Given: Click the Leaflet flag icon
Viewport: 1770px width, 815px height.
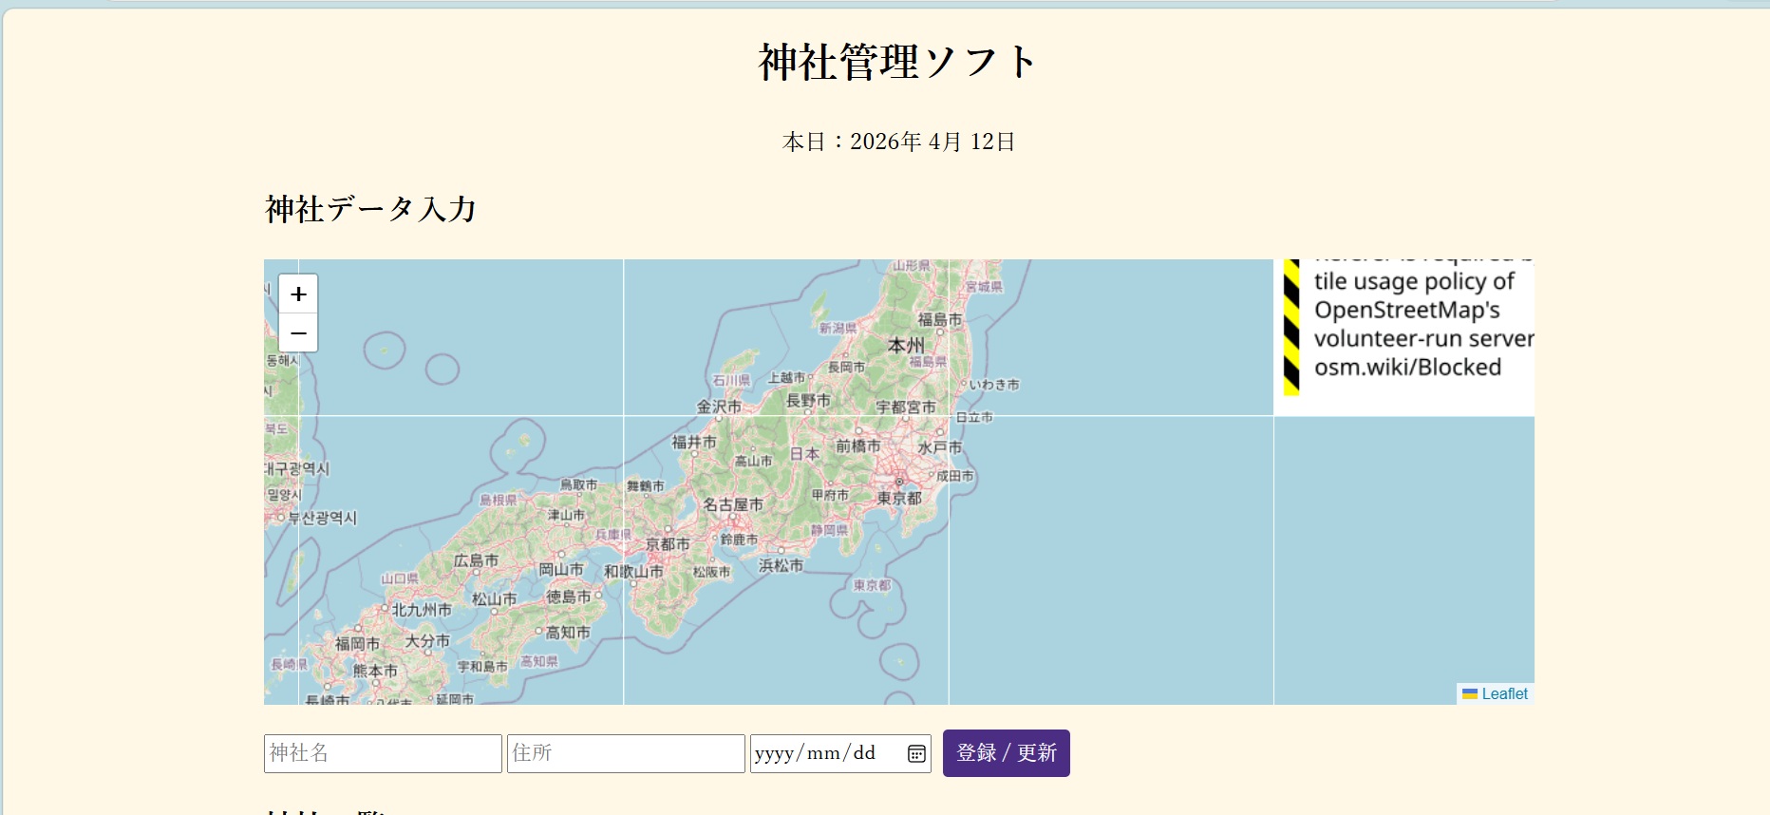Looking at the screenshot, I should [x=1469, y=694].
